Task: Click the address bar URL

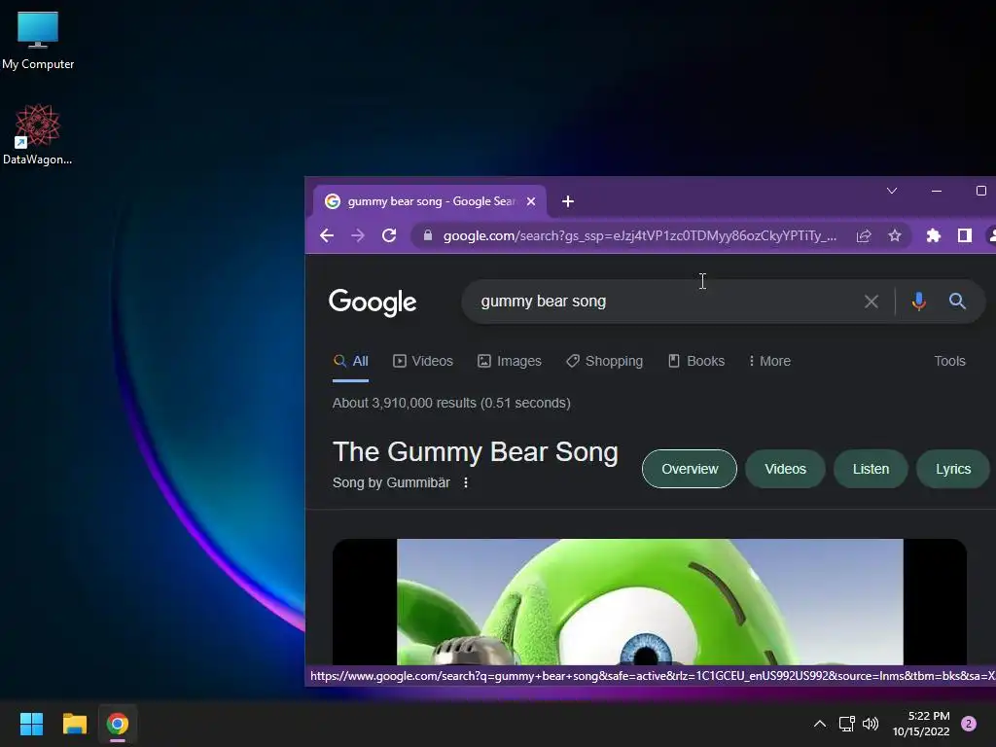Action: (x=640, y=235)
